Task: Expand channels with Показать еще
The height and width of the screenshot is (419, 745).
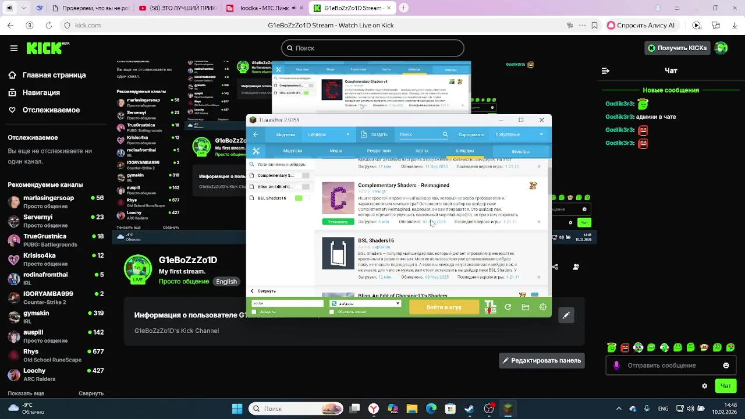Action: pos(26,393)
